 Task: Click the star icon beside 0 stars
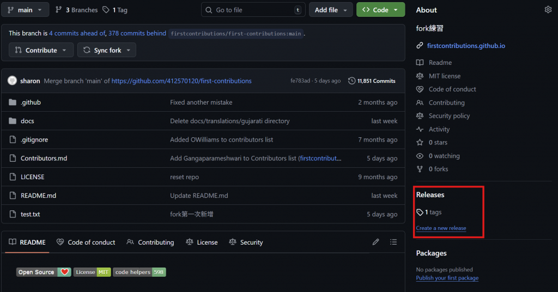420,143
